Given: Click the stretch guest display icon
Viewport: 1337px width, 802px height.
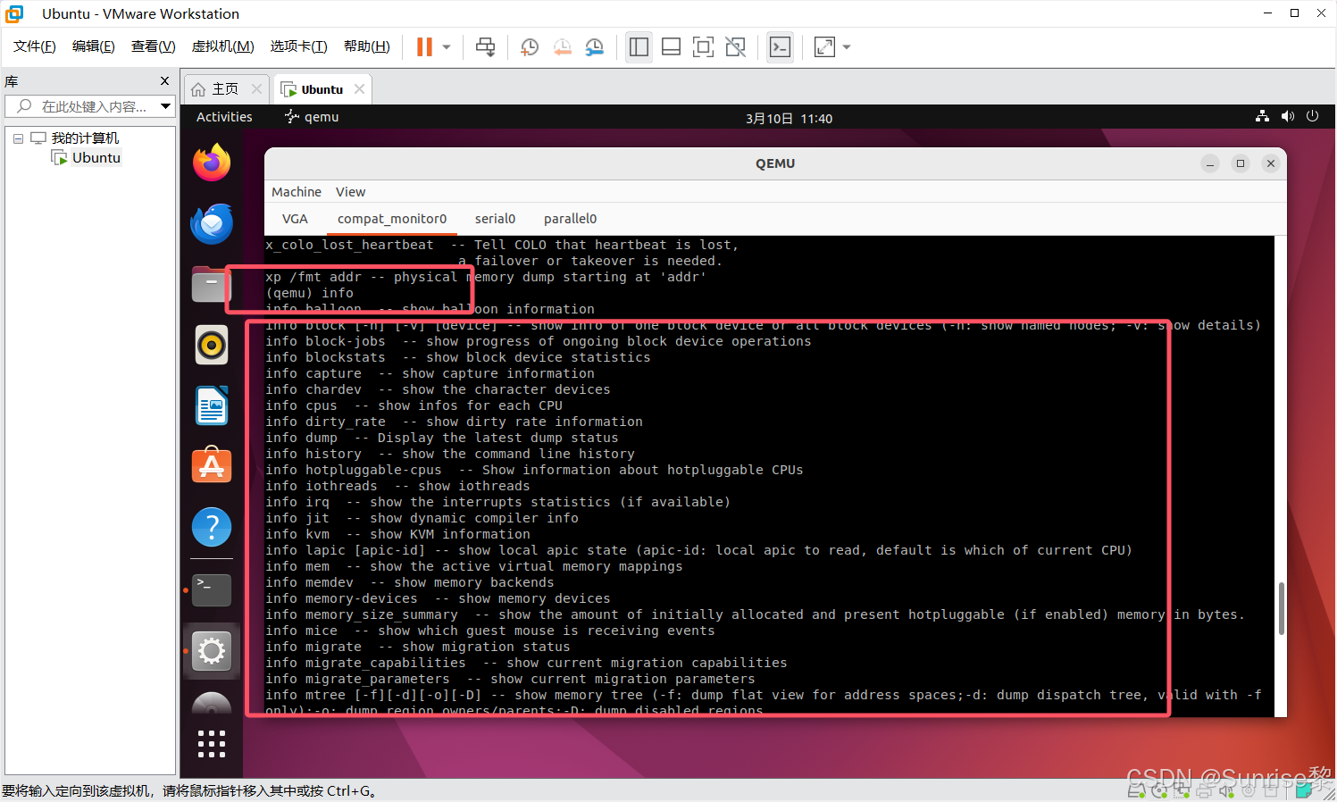Looking at the screenshot, I should tap(824, 46).
